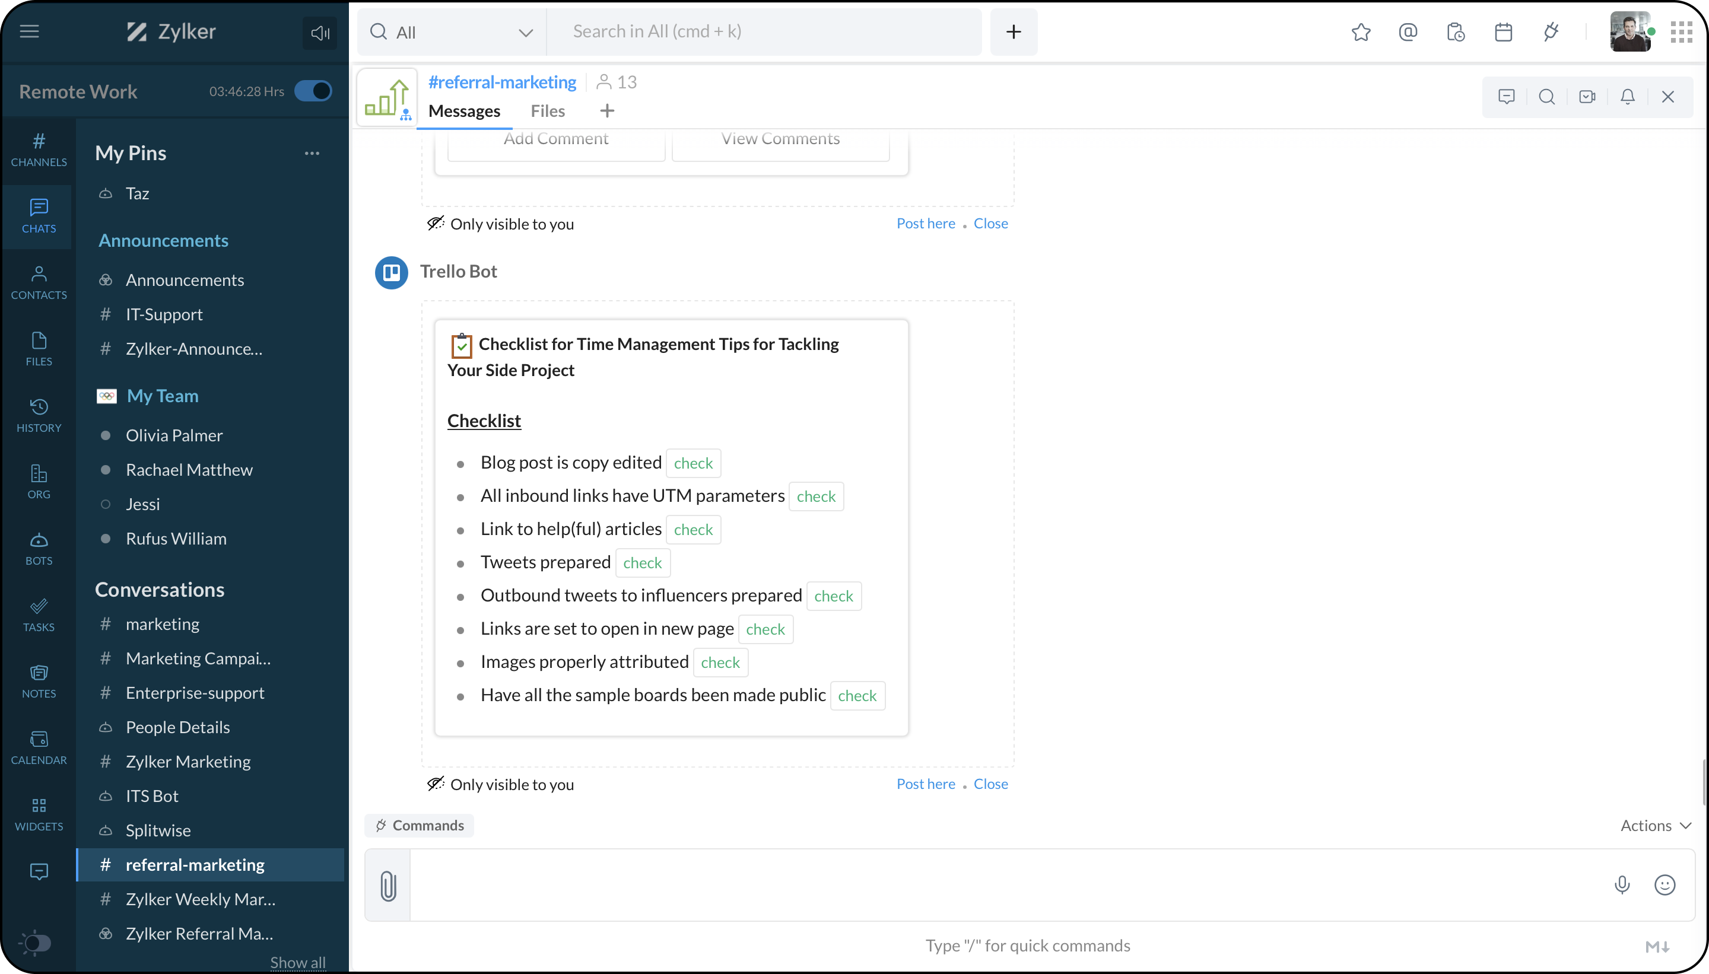Check off Link to help(ful) articles
The width and height of the screenshot is (1709, 974).
point(693,529)
